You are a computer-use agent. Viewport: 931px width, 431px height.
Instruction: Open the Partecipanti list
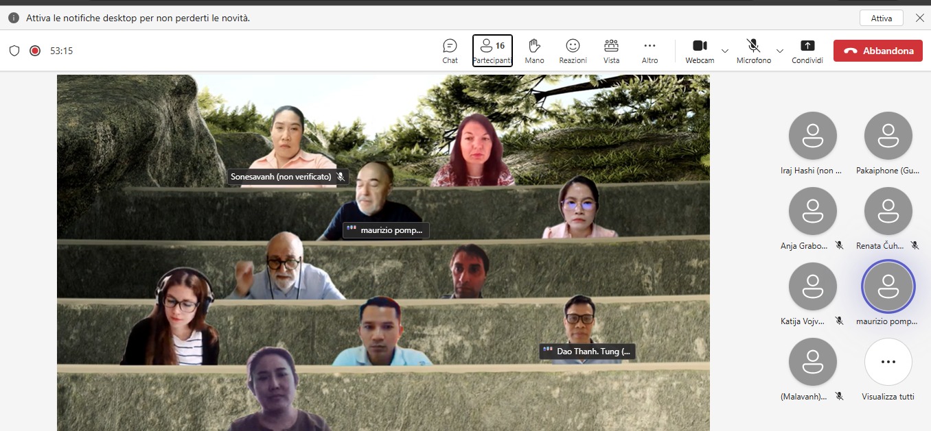tap(492, 51)
